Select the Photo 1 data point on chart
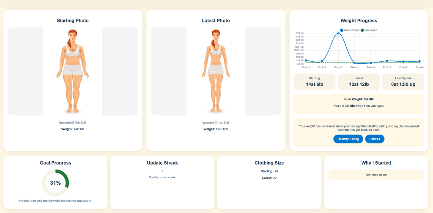The width and height of the screenshot is (433, 213). click(306, 60)
